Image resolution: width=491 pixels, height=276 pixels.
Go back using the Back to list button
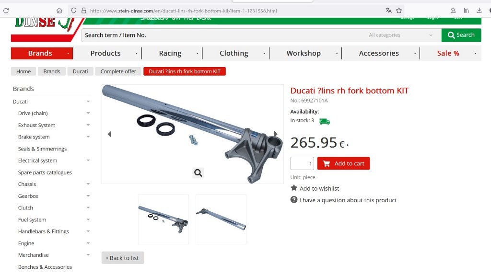tap(123, 258)
